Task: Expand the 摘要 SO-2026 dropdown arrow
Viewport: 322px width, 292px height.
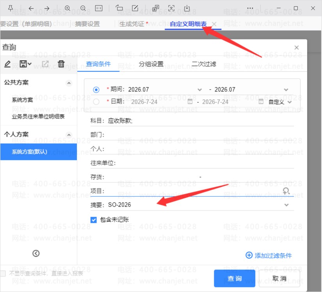Action: point(286,205)
